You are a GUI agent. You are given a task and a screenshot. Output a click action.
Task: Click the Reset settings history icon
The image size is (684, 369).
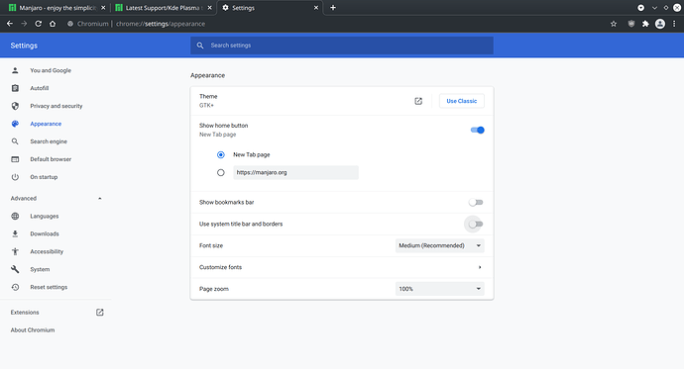click(15, 287)
